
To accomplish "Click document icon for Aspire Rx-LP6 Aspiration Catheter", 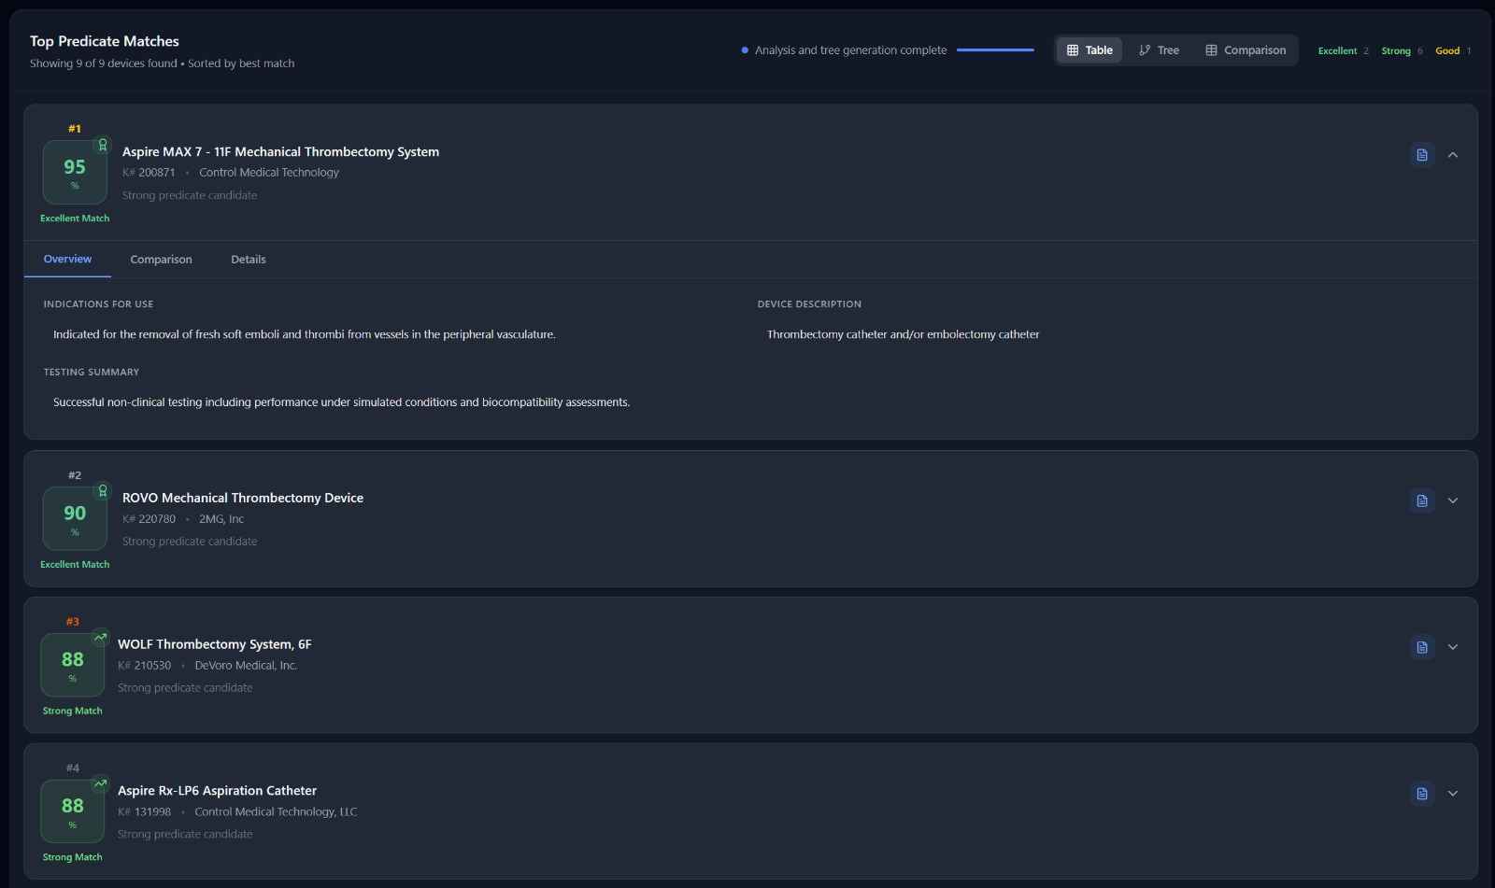I will 1421,794.
